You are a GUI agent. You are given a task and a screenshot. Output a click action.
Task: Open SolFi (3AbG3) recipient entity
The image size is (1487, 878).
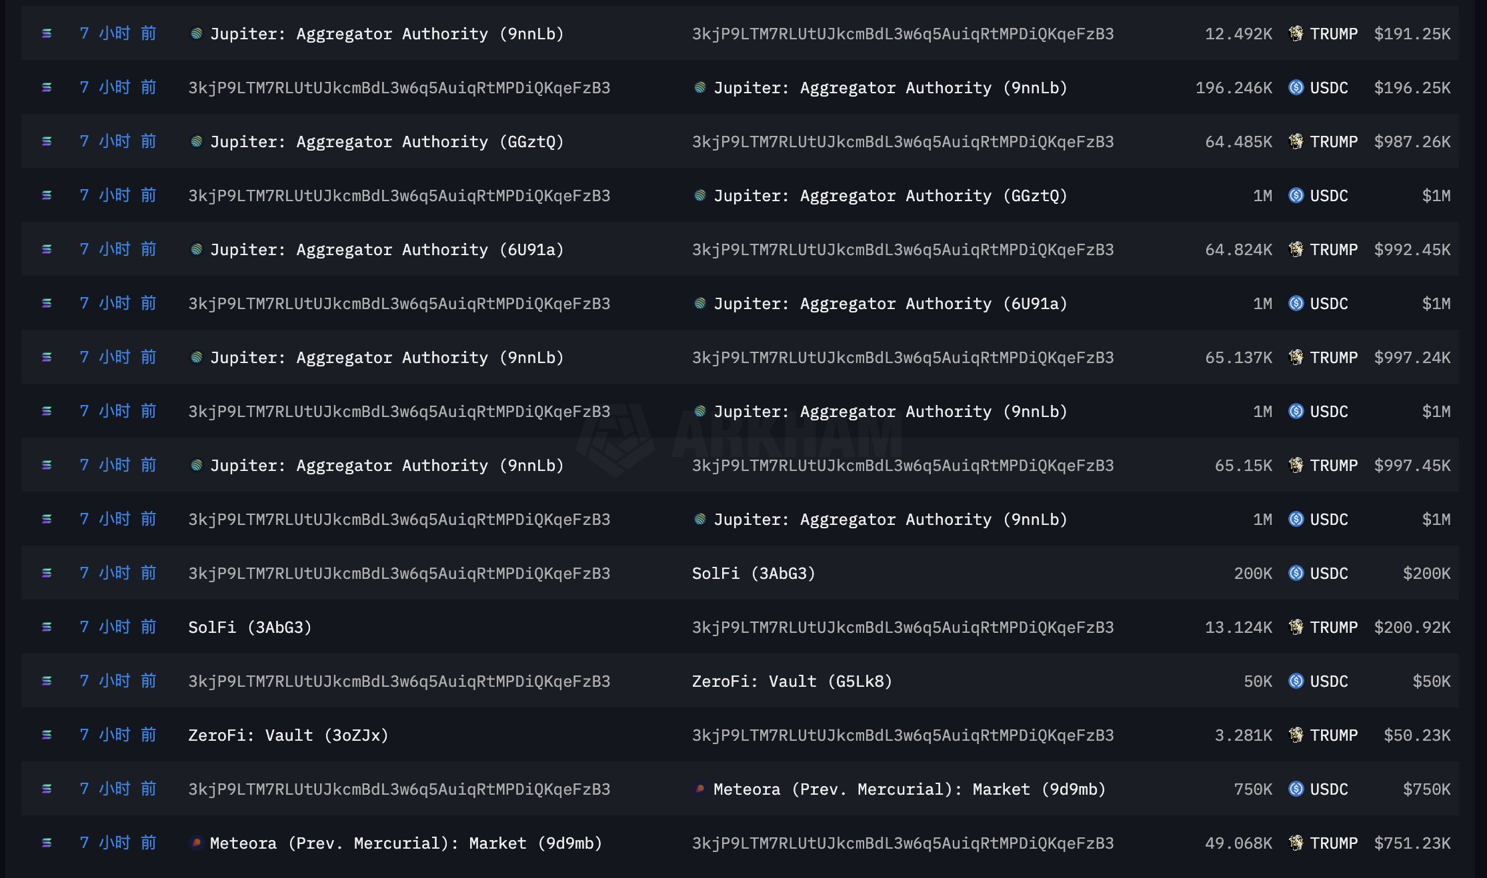pyautogui.click(x=753, y=573)
